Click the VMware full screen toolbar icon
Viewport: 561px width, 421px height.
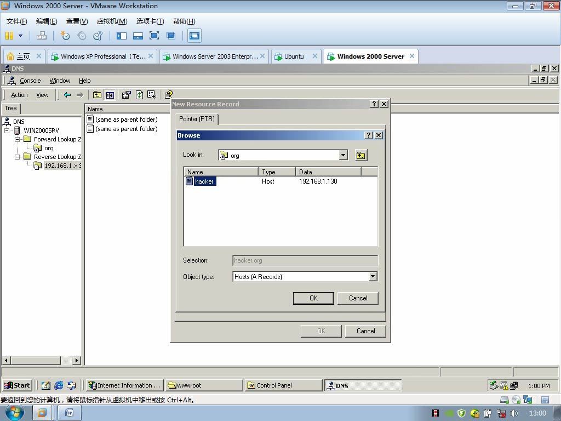point(154,36)
